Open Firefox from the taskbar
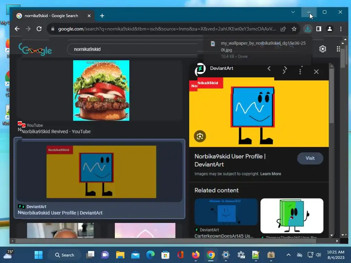The height and width of the screenshot is (263, 351). tap(196, 255)
